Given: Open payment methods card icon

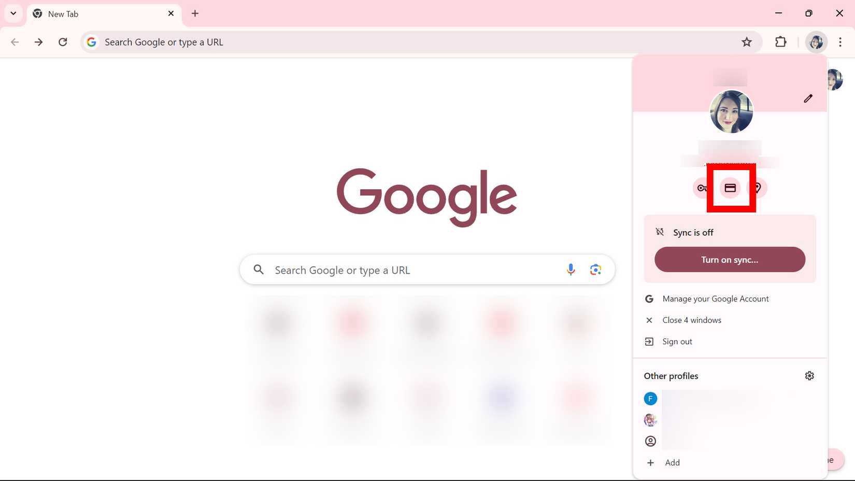Looking at the screenshot, I should pos(730,188).
